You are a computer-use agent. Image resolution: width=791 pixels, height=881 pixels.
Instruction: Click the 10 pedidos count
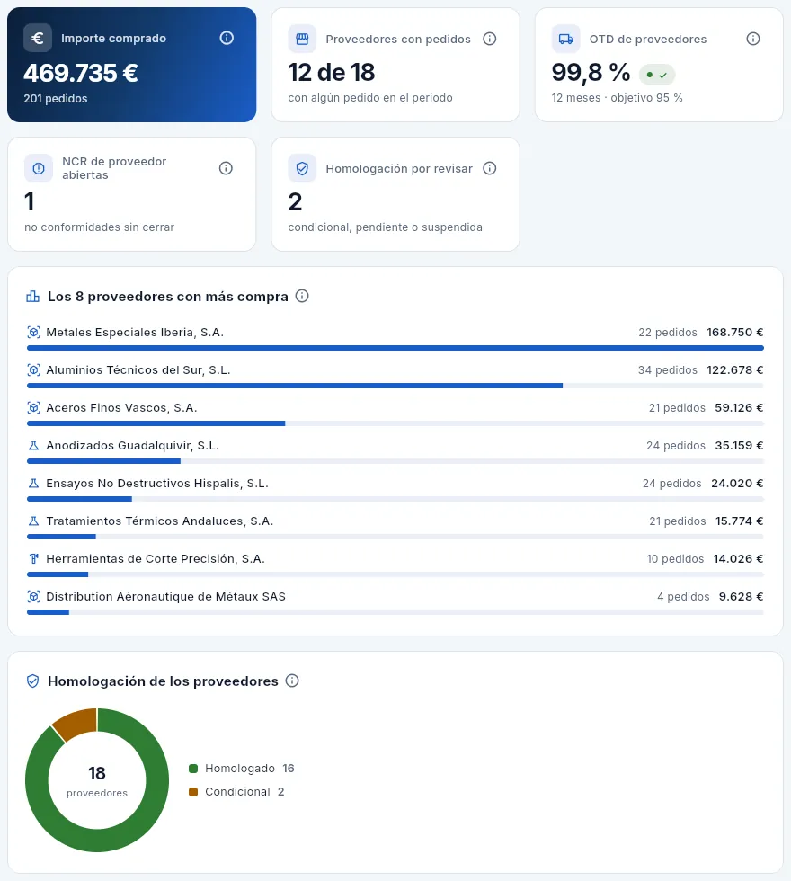tap(675, 558)
